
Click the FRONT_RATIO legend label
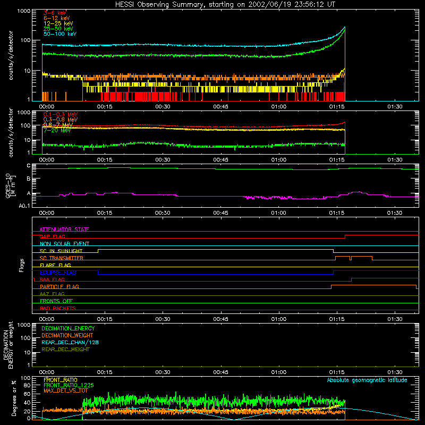point(61,380)
